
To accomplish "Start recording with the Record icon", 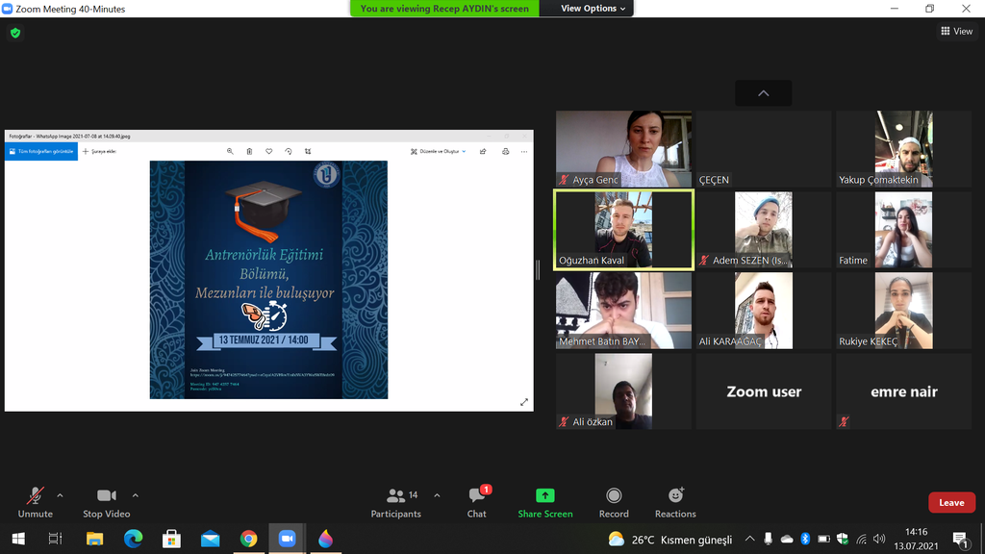I will 614,502.
